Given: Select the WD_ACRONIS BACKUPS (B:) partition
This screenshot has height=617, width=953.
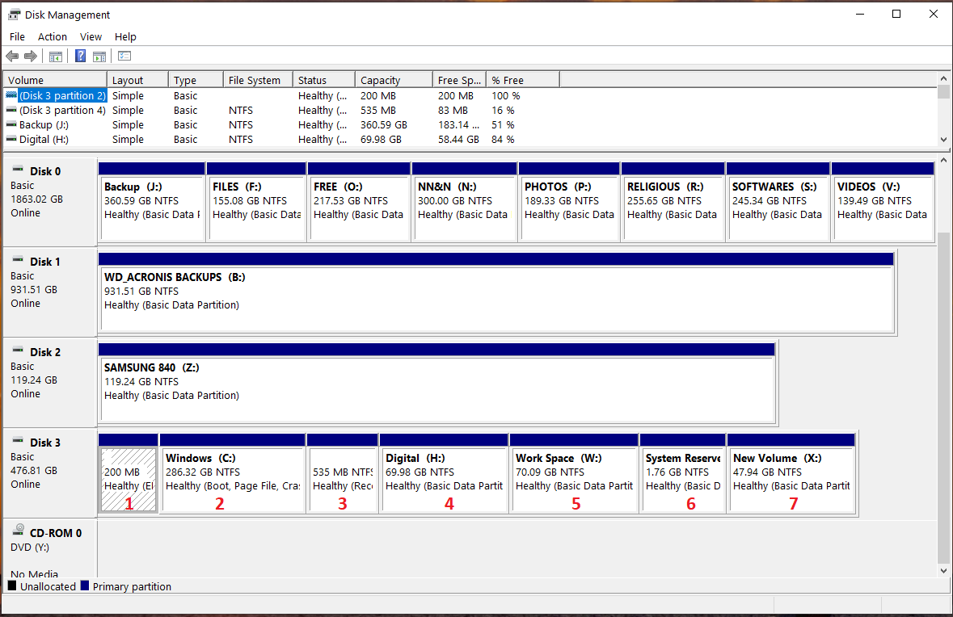Looking at the screenshot, I should click(x=496, y=293).
